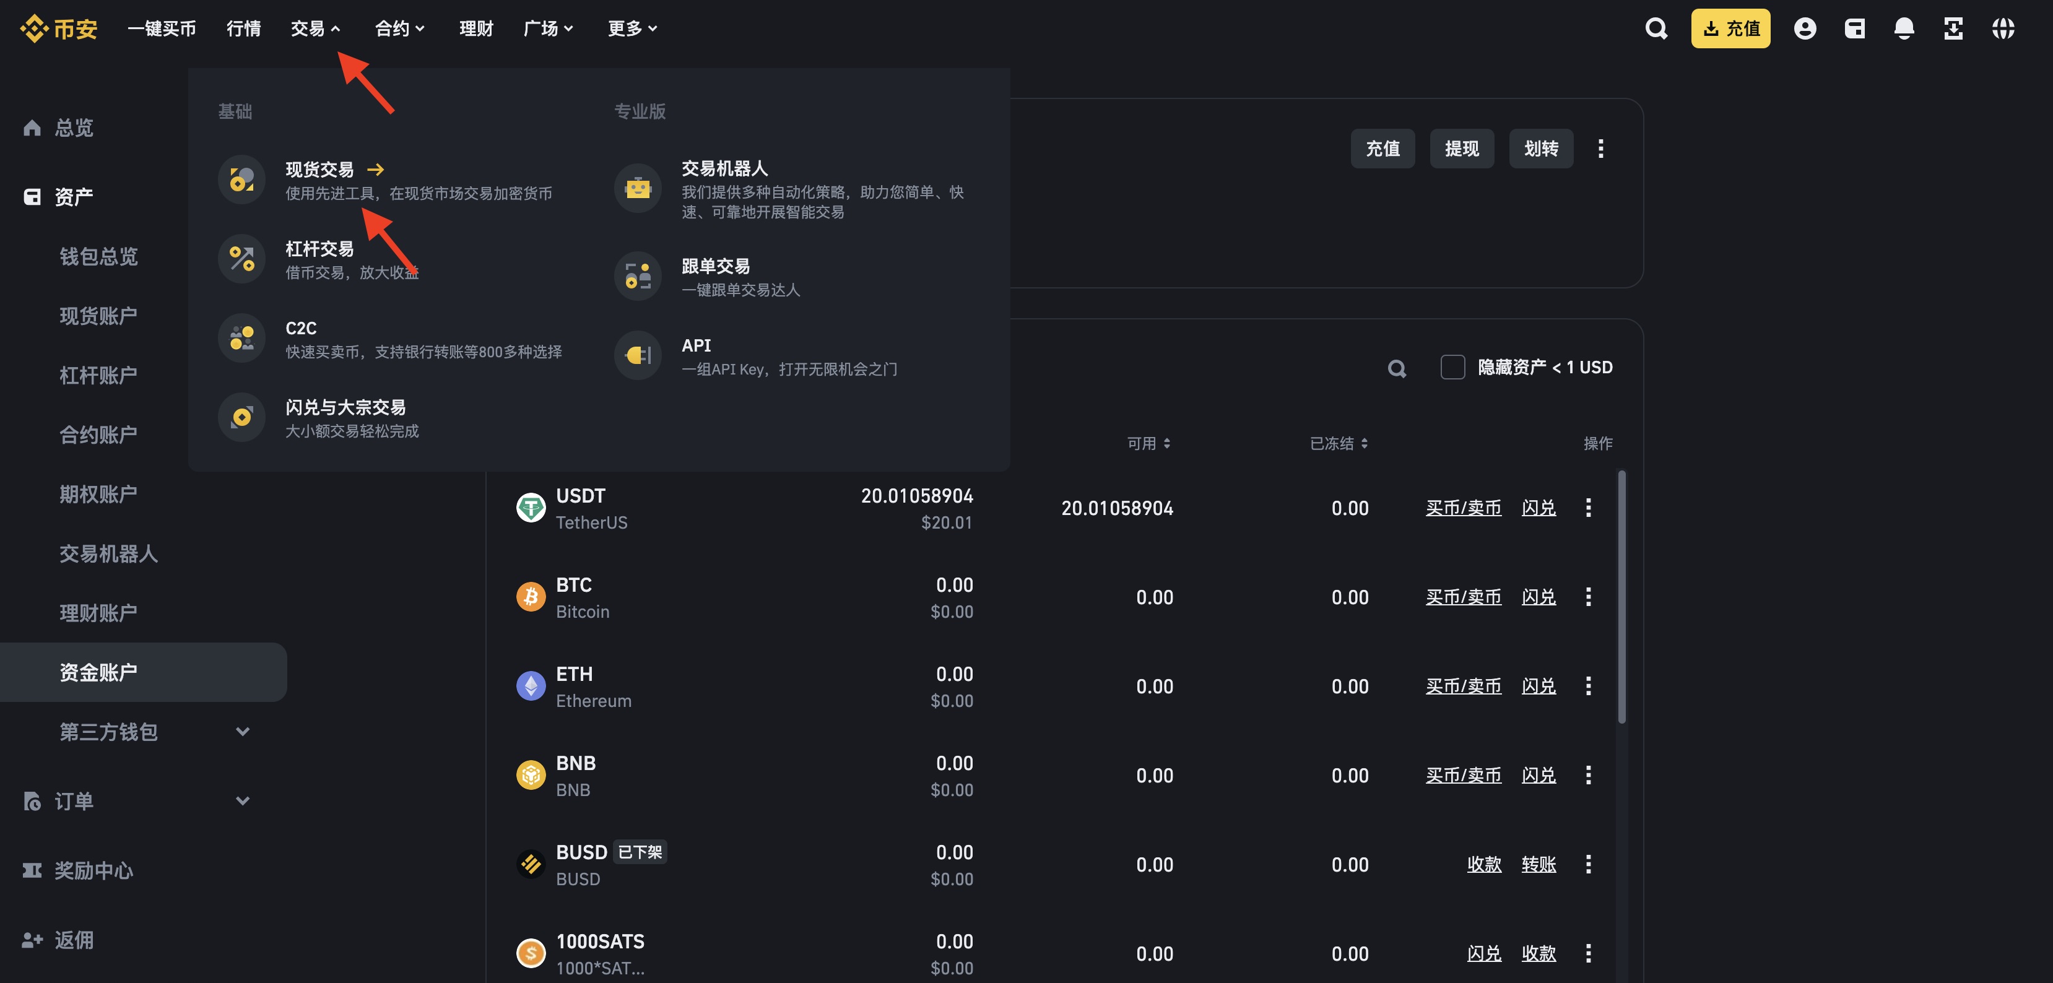2053x983 pixels.
Task: Sort by the 可用 column arrows
Action: (x=1167, y=444)
